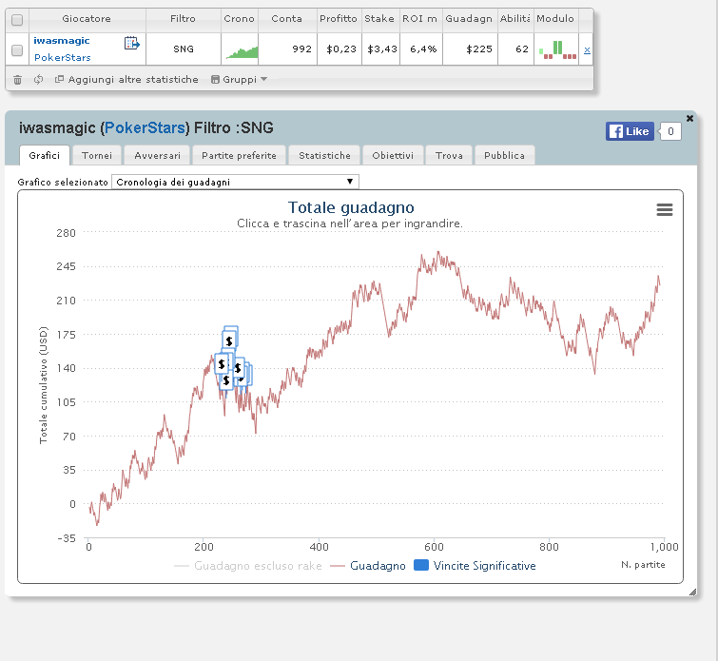This screenshot has width=718, height=661.
Task: Remove row with the x link
Action: [587, 49]
